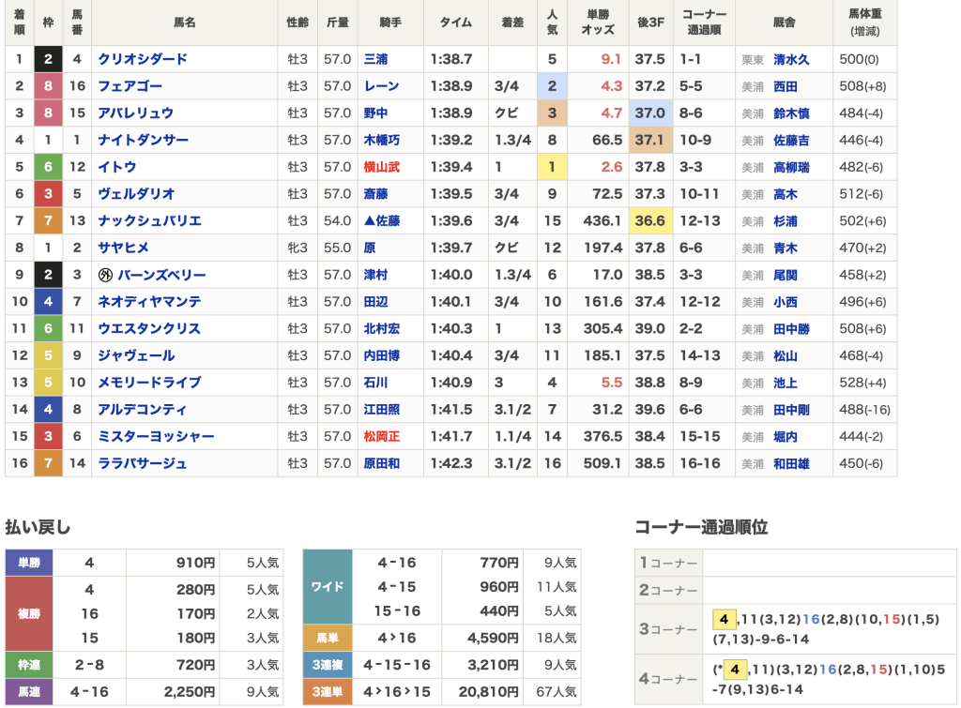Screen dimensions: 961x708
Task: Open jockey 横山武 profile
Action: tap(382, 167)
